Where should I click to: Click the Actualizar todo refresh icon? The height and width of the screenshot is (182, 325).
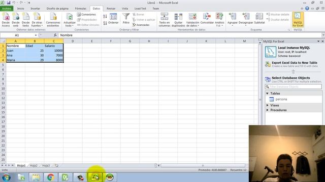pyautogui.click(x=70, y=17)
